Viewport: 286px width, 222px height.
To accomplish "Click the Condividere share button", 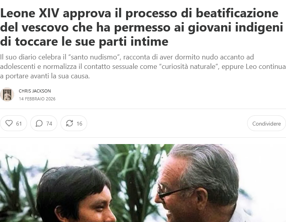I will (266, 123).
